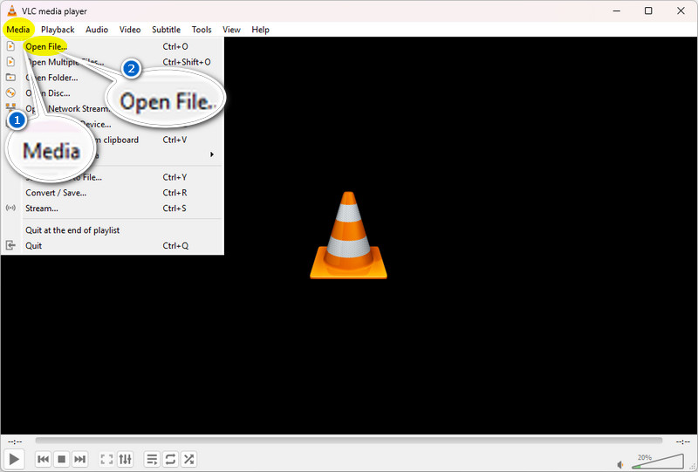Screen dimensions: 698x472
Task: Click the Stream broadcast icon in menu
Action: click(x=10, y=208)
